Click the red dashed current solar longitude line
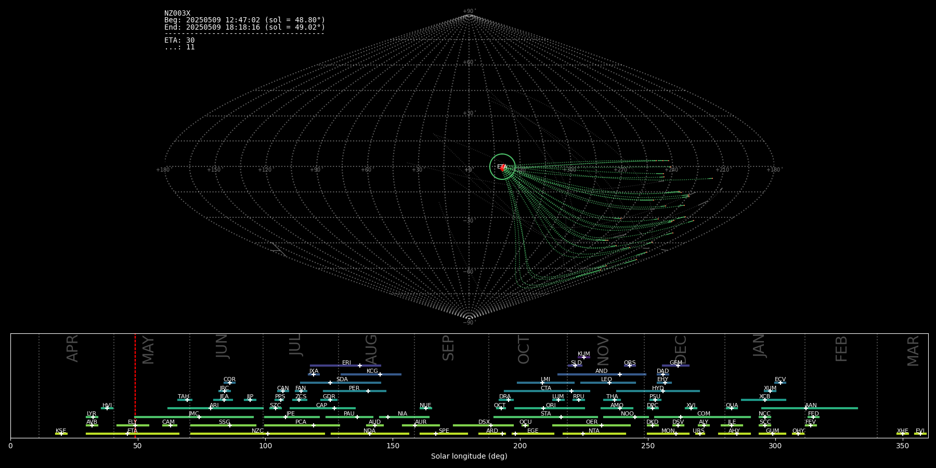Screen dimensions: 936x468 (135, 385)
